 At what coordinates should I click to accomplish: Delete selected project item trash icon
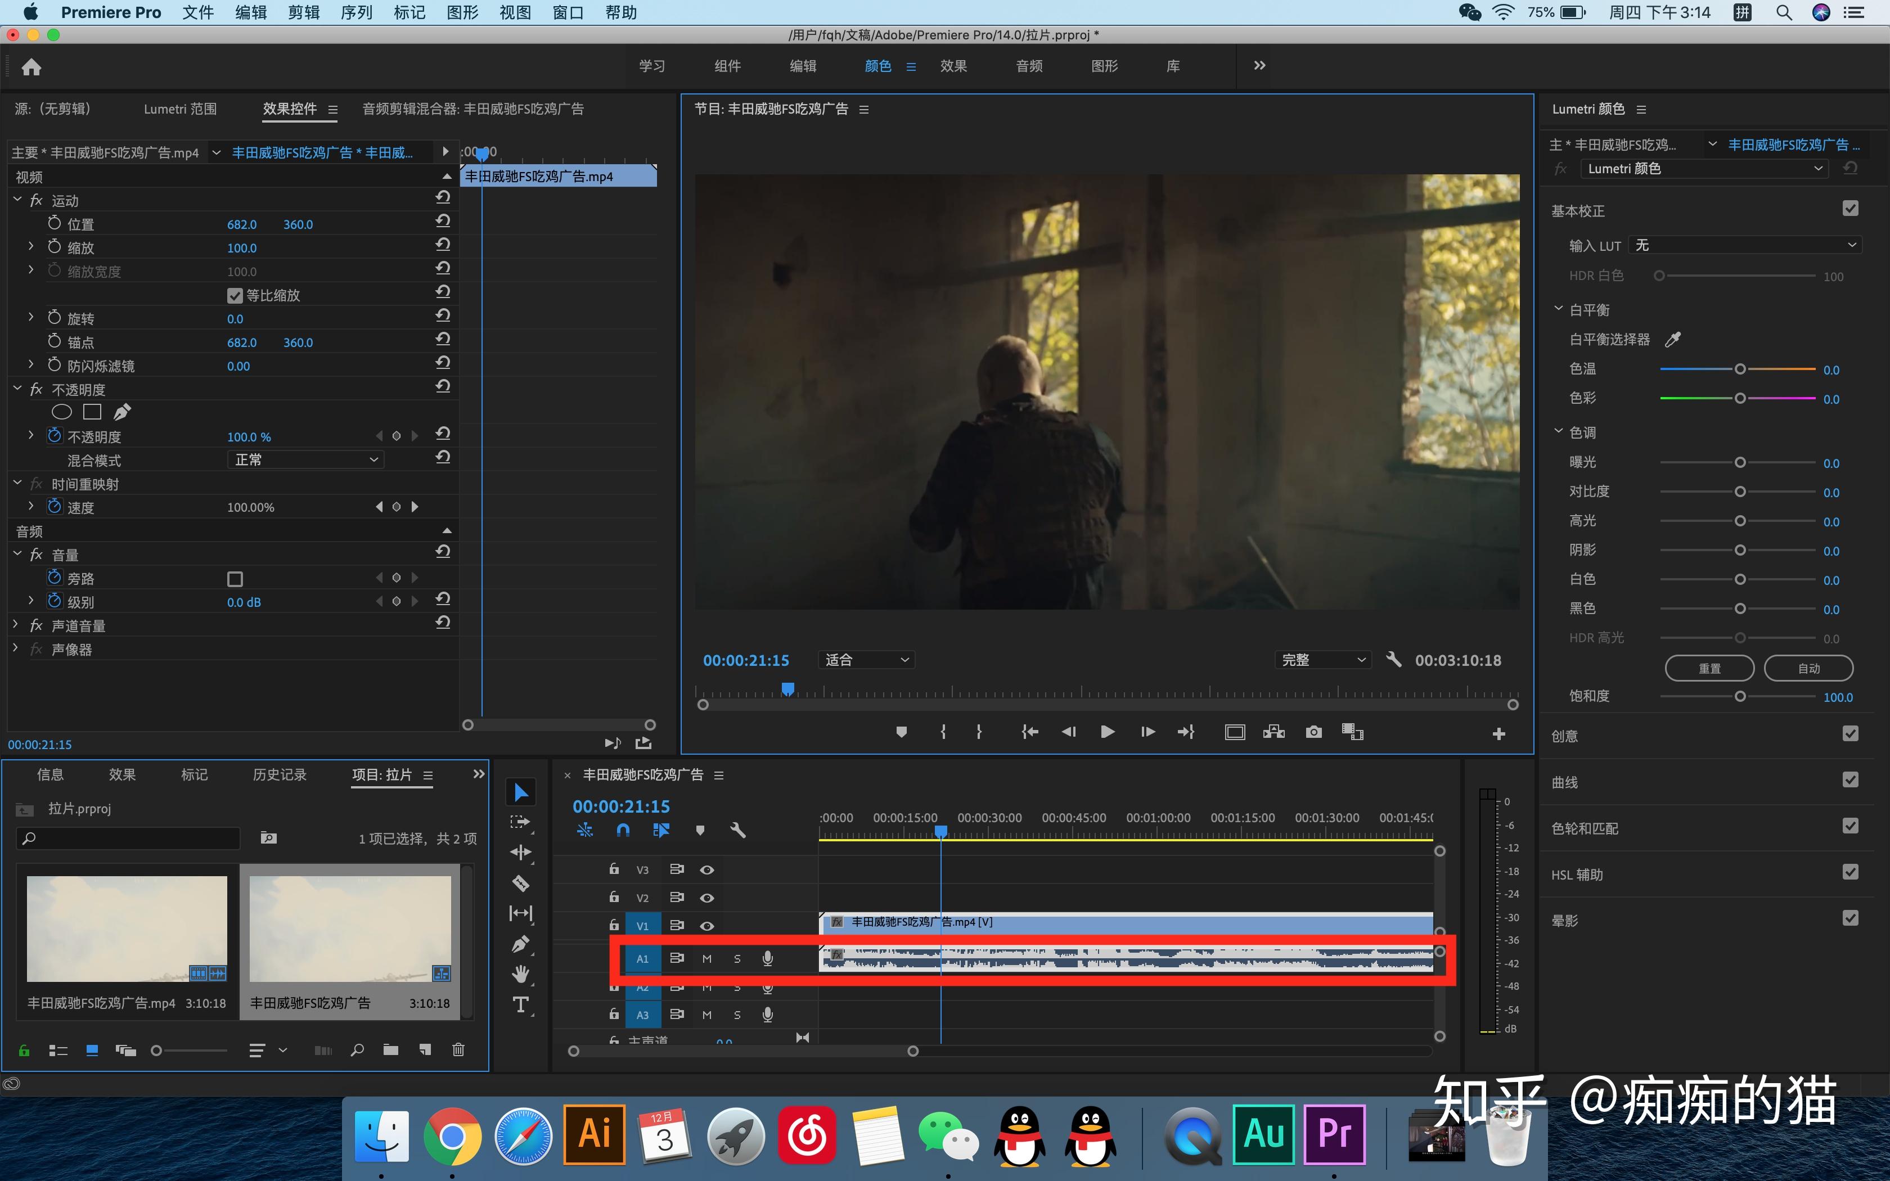(x=458, y=1050)
